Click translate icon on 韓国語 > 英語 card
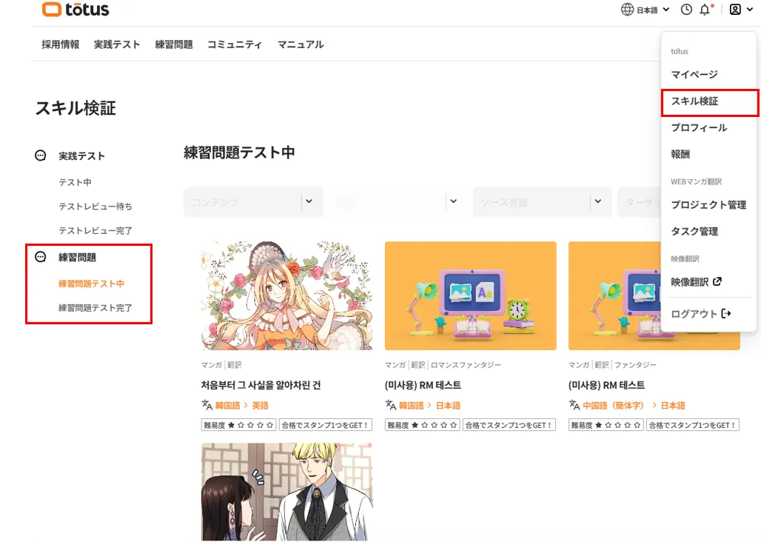Viewport: 761px width, 542px height. coord(207,405)
